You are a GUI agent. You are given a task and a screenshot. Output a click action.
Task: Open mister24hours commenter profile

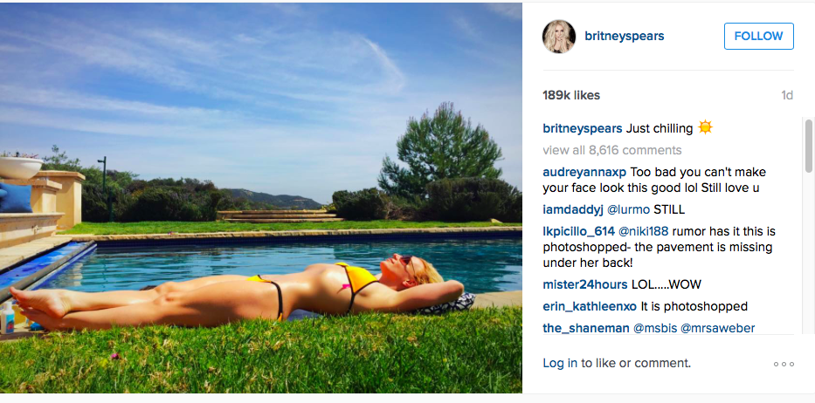click(x=585, y=285)
